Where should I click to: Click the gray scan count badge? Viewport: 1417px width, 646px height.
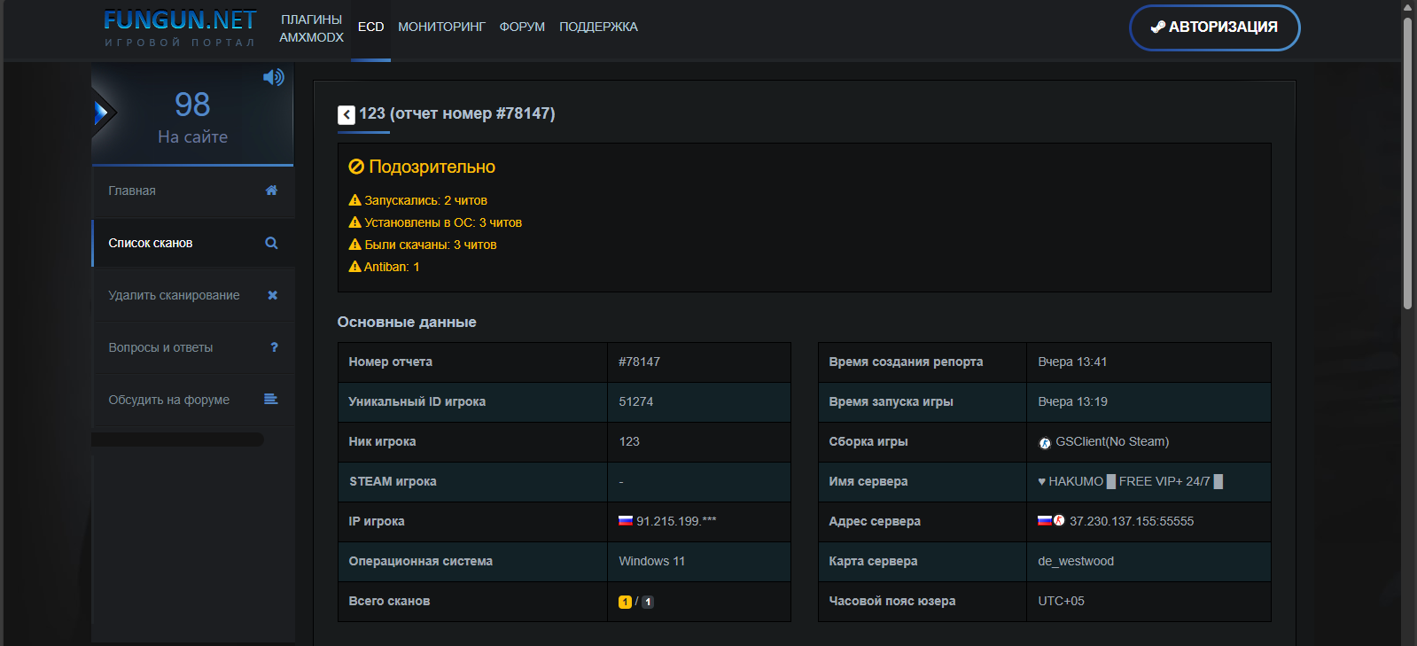[648, 602]
